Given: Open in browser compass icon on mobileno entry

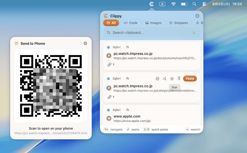Looking at the screenshot, I should pyautogui.click(x=157, y=79).
